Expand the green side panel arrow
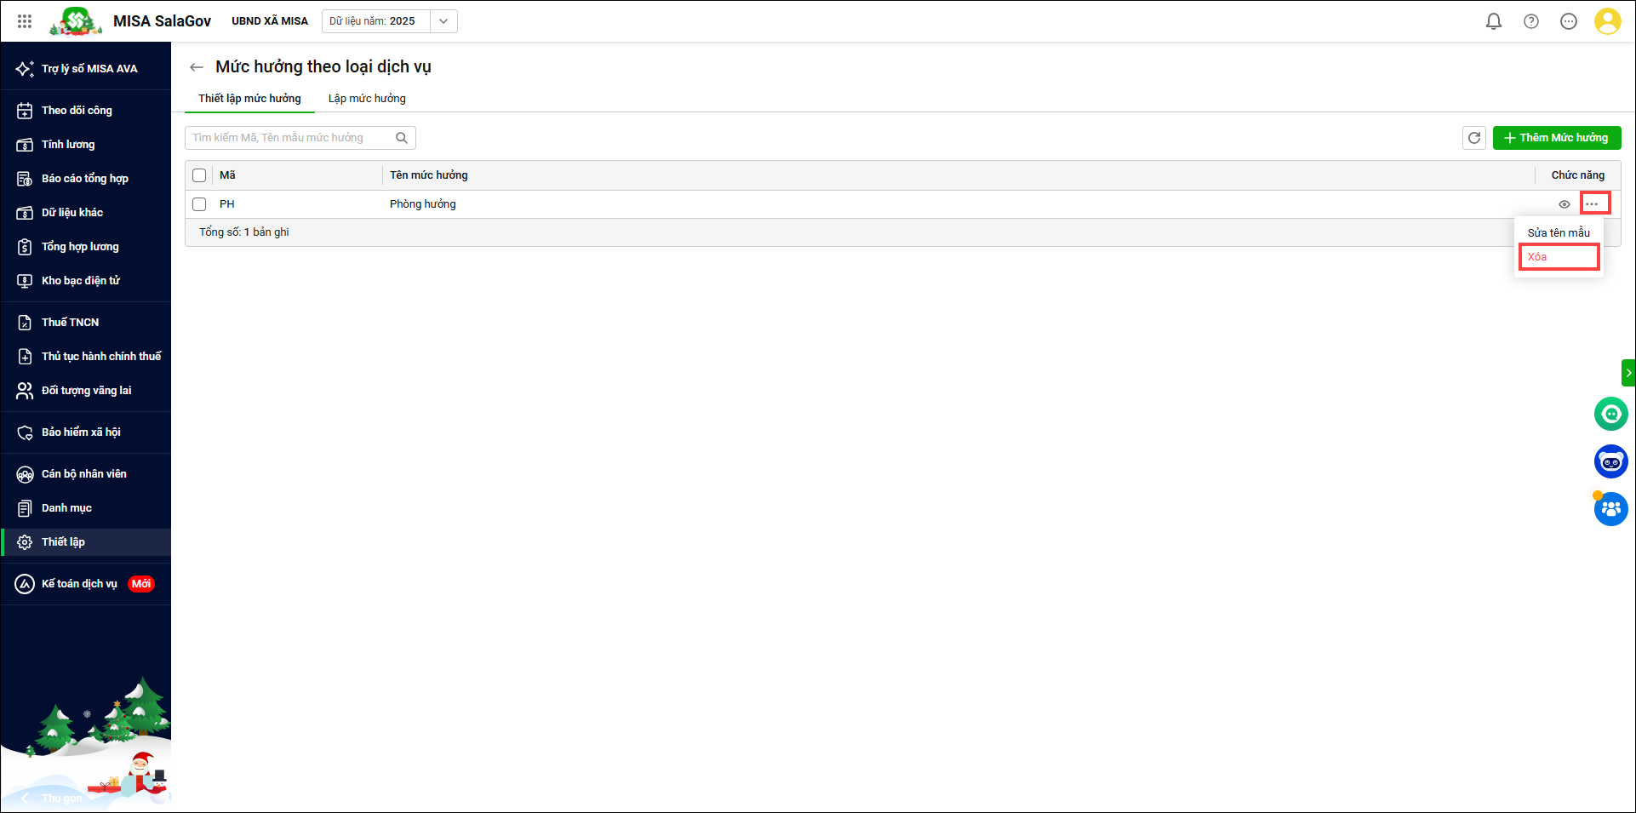Image resolution: width=1636 pixels, height=813 pixels. 1628,373
